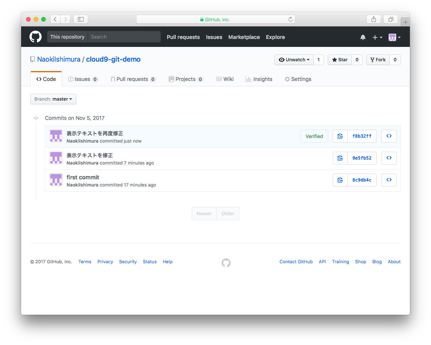Click the commit history branch icon above the list
This screenshot has width=431, height=345.
(36, 118)
